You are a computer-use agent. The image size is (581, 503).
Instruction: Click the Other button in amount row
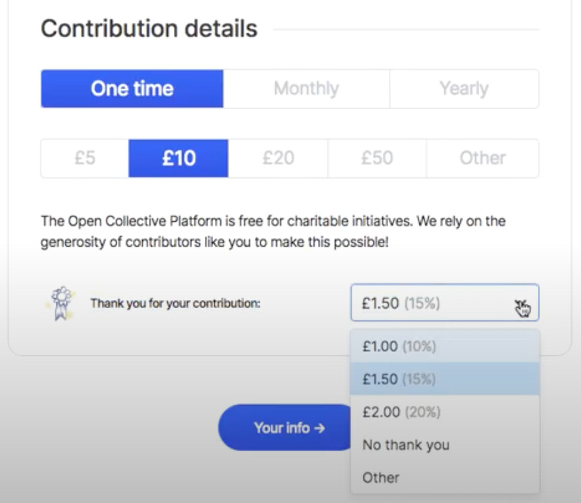[x=483, y=158]
